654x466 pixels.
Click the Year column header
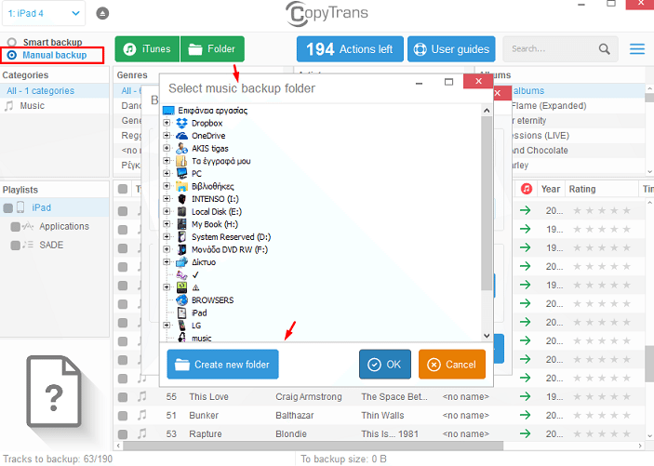[550, 189]
